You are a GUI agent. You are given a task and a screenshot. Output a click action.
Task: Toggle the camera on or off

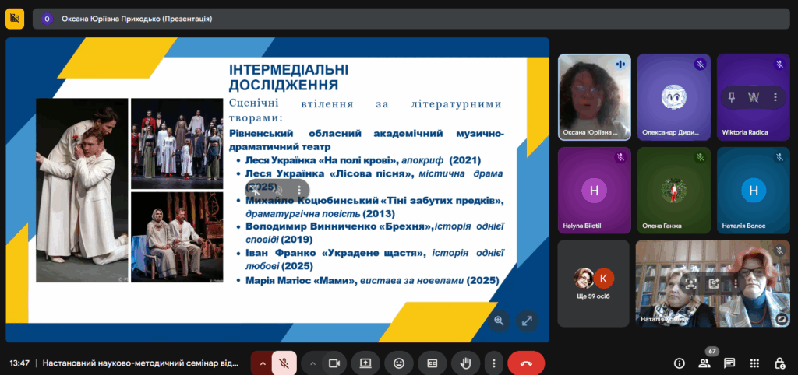click(334, 363)
